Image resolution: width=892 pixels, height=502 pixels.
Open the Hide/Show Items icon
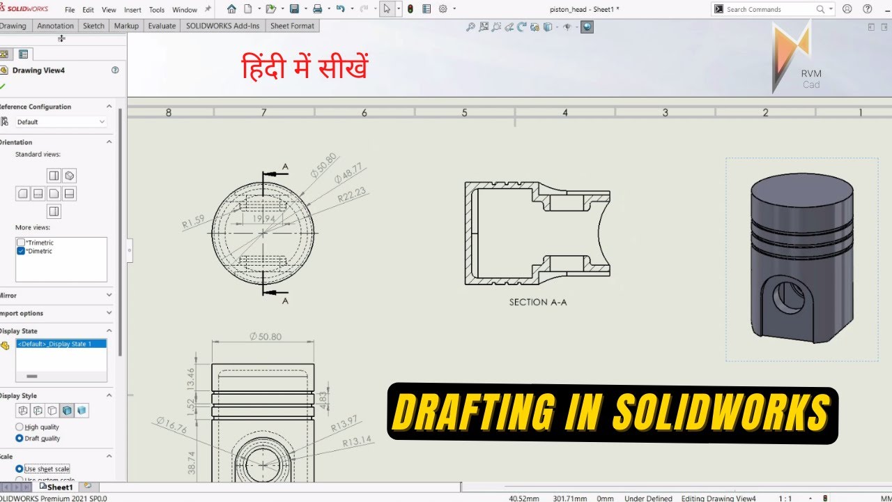(x=567, y=27)
